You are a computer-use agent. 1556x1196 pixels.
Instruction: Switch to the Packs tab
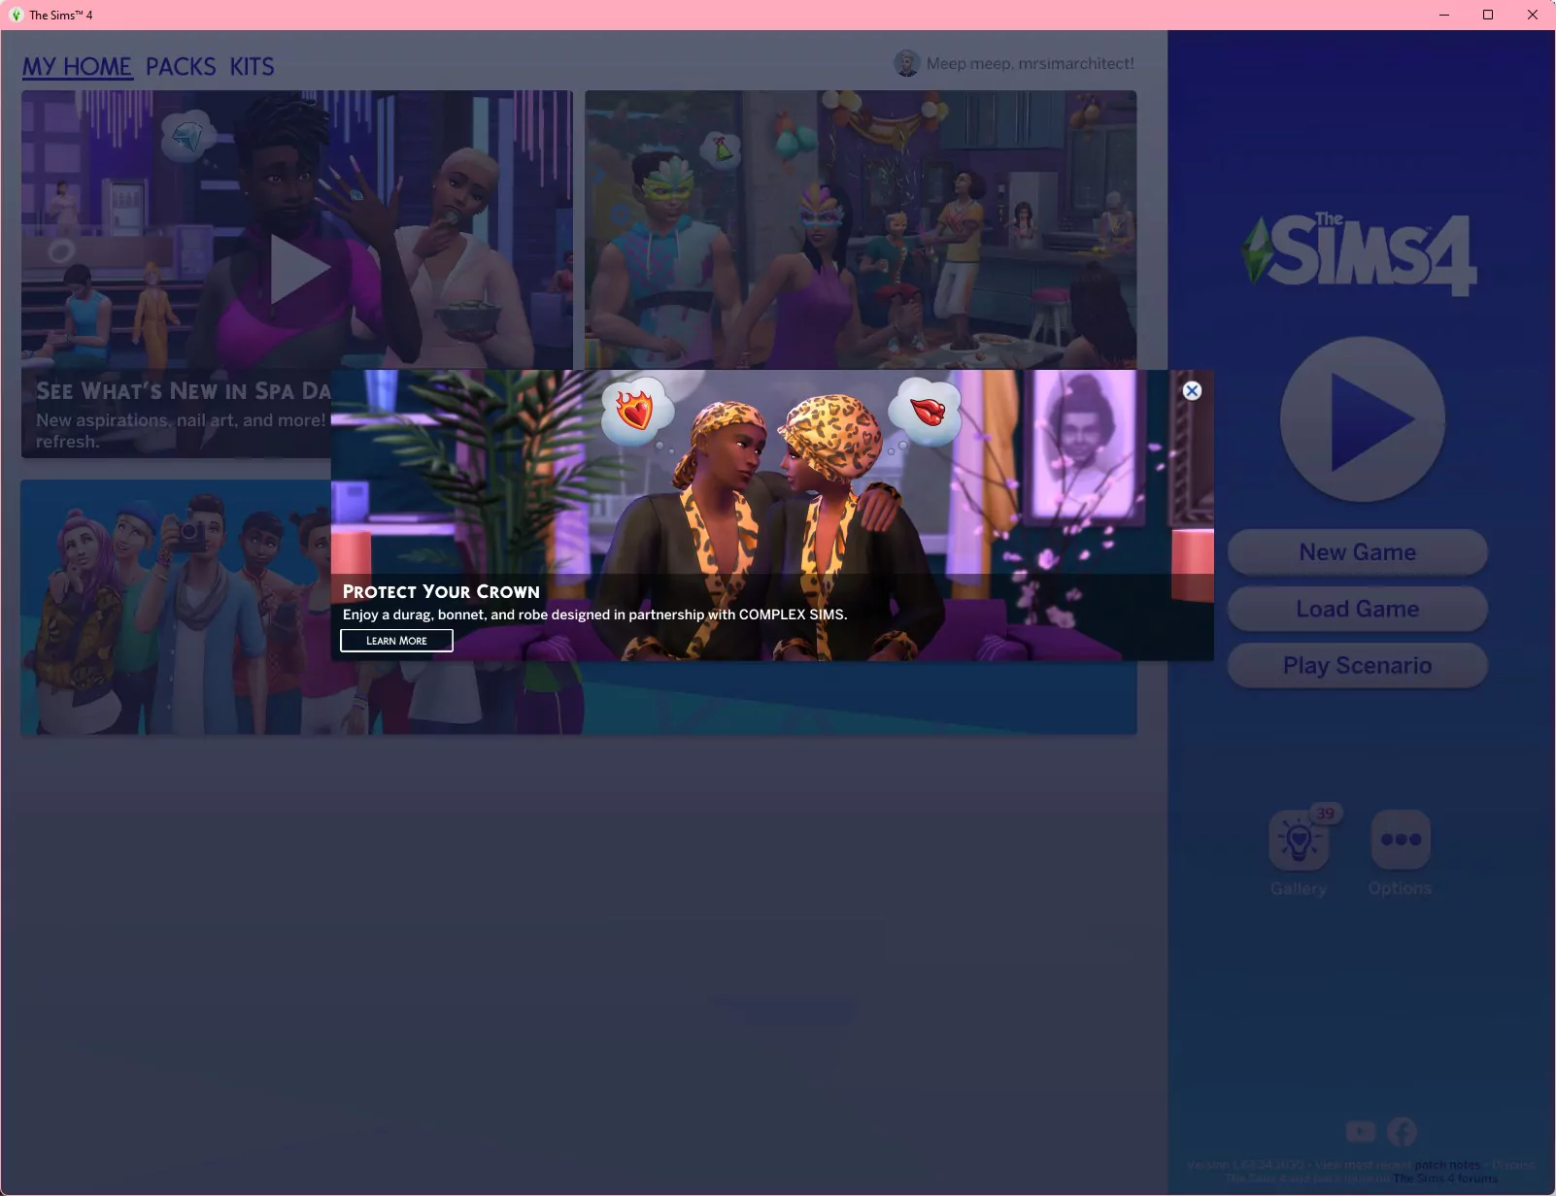click(181, 66)
